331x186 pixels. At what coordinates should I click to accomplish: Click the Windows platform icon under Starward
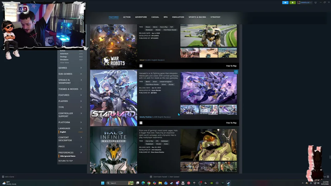141,123
